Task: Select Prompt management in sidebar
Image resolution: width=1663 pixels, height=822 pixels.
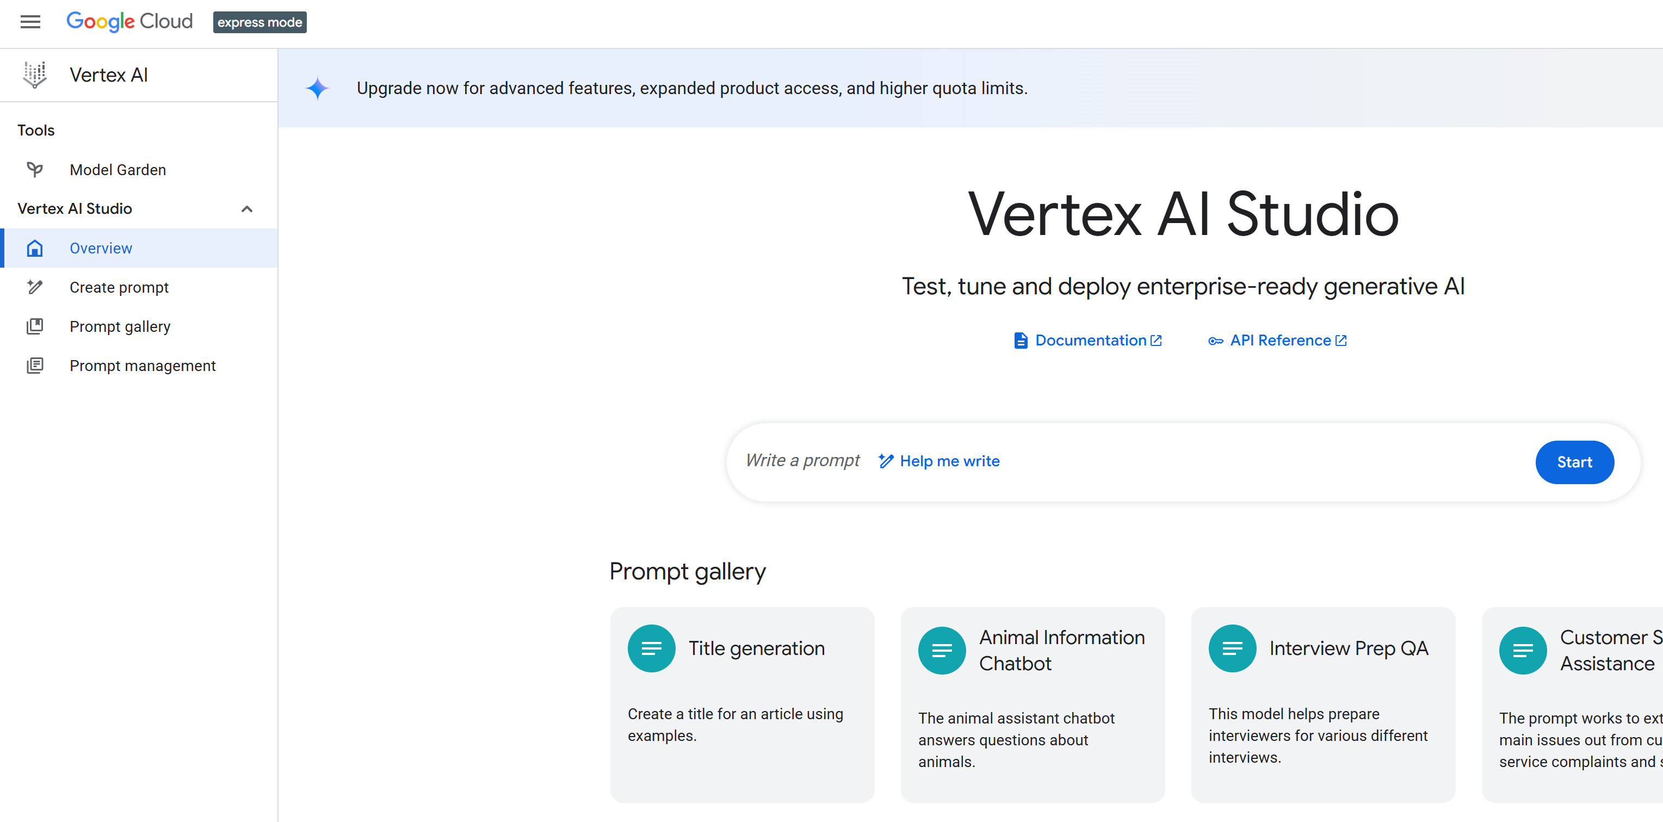Action: [x=142, y=366]
